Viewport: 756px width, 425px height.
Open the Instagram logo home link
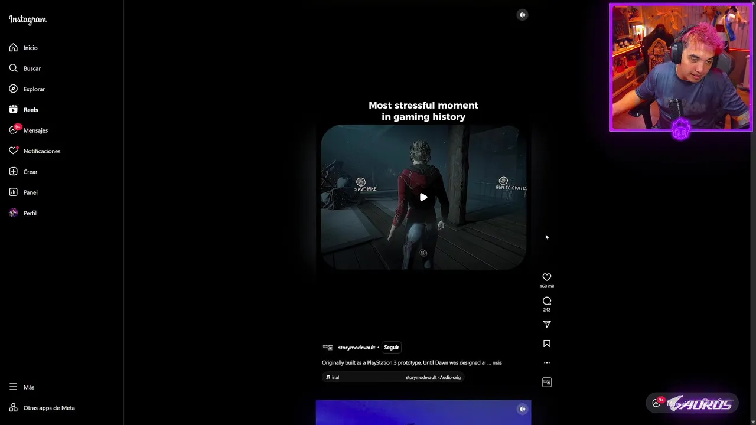click(x=28, y=19)
